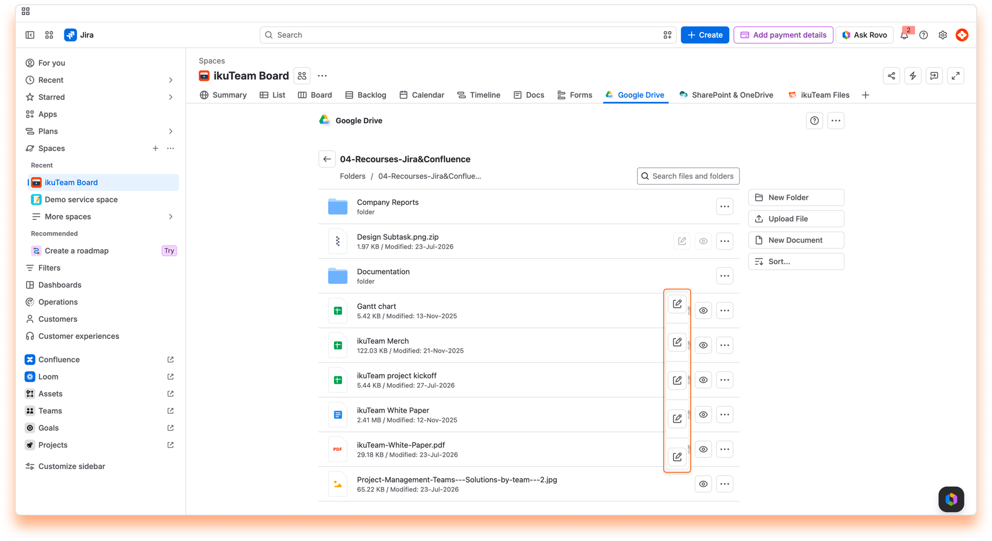This screenshot has height=541, width=992.
Task: Add a new tab with the plus icon
Action: pyautogui.click(x=866, y=95)
